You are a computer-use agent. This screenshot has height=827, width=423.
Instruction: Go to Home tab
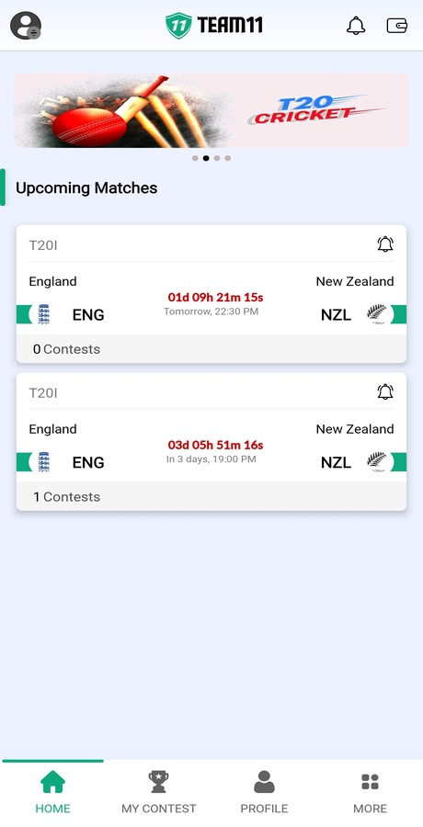click(x=52, y=792)
